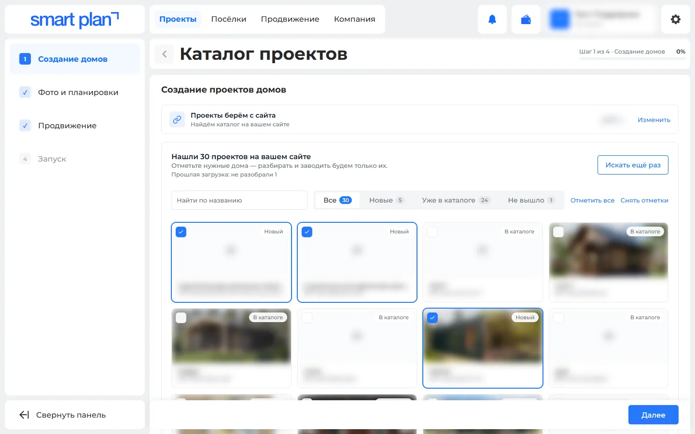Go to the Запуск step in the sidebar
Screen dimensions: 695x434
point(75,159)
